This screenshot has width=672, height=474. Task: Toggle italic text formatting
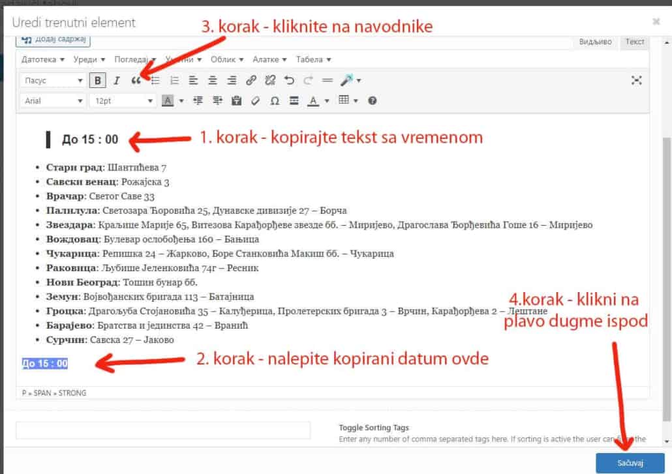[117, 80]
